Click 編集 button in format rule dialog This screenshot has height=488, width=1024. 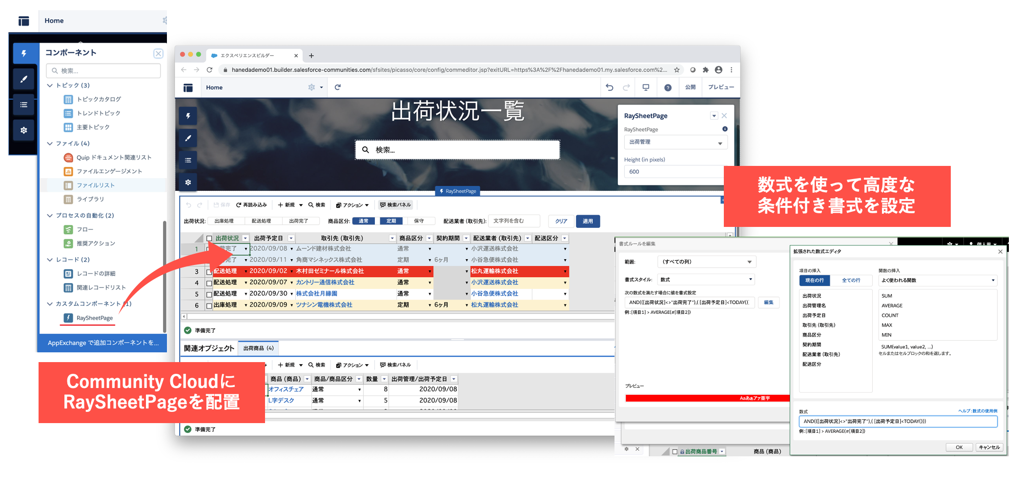point(768,303)
